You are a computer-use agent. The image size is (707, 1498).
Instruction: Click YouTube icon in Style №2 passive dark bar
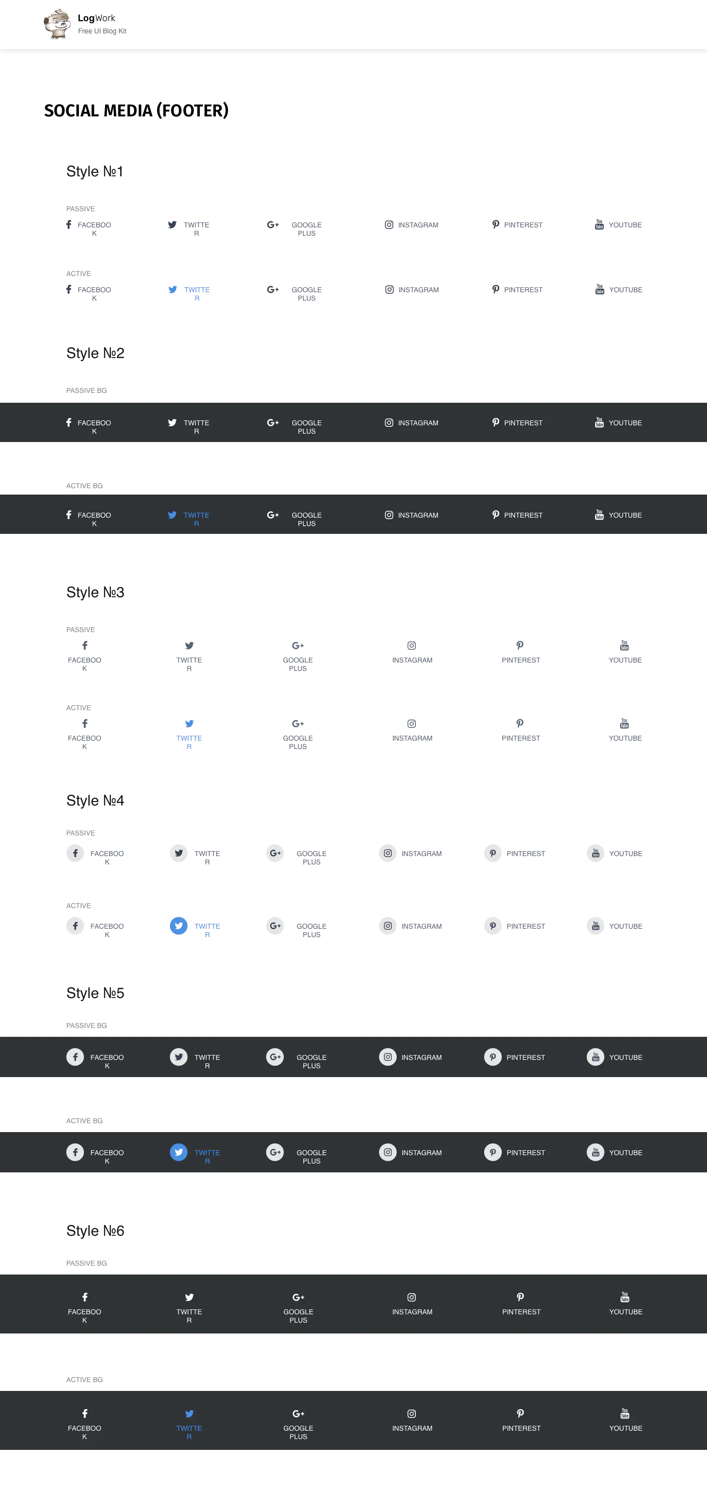[x=599, y=423]
